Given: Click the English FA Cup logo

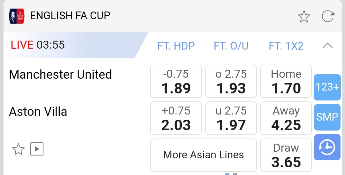Looking at the screenshot, I should (x=17, y=16).
